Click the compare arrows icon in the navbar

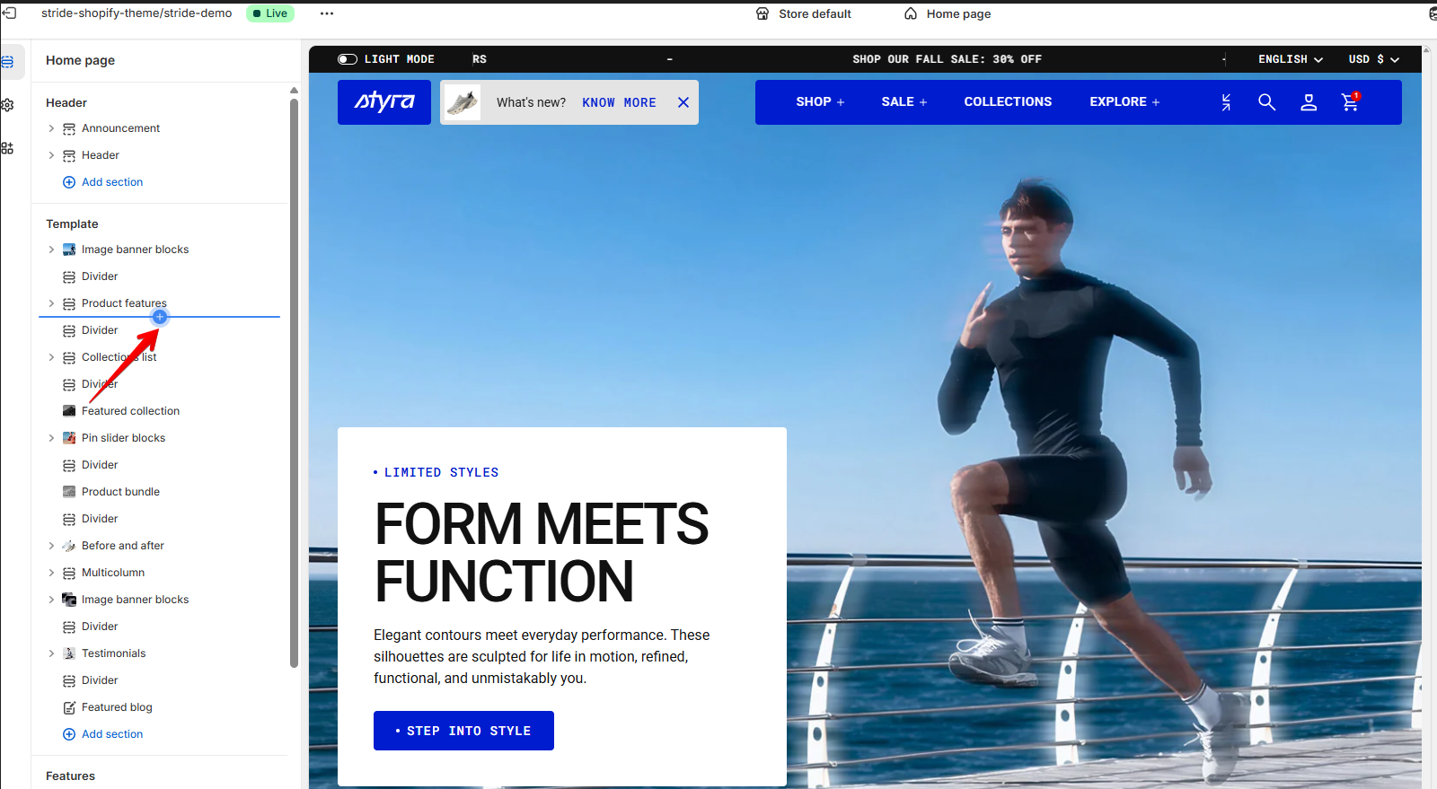[1226, 102]
